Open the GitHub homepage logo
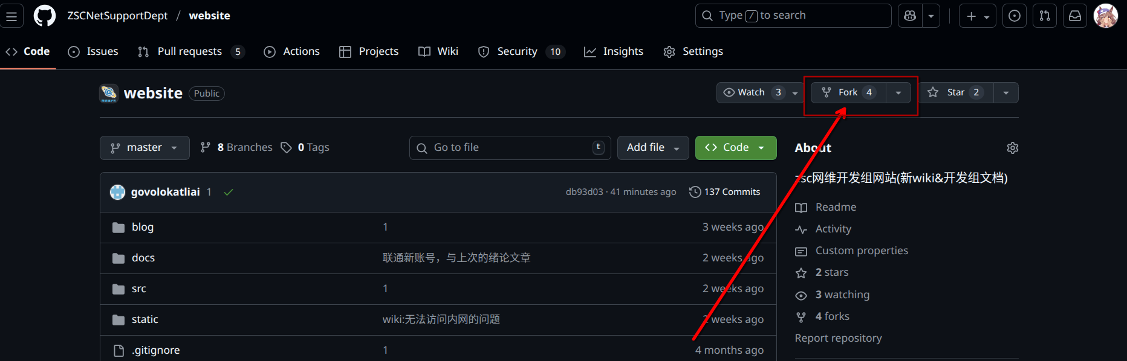 pyautogui.click(x=44, y=16)
